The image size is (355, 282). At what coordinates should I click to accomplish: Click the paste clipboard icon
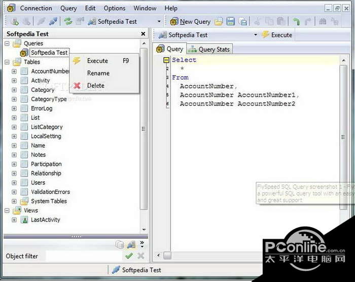click(x=281, y=22)
